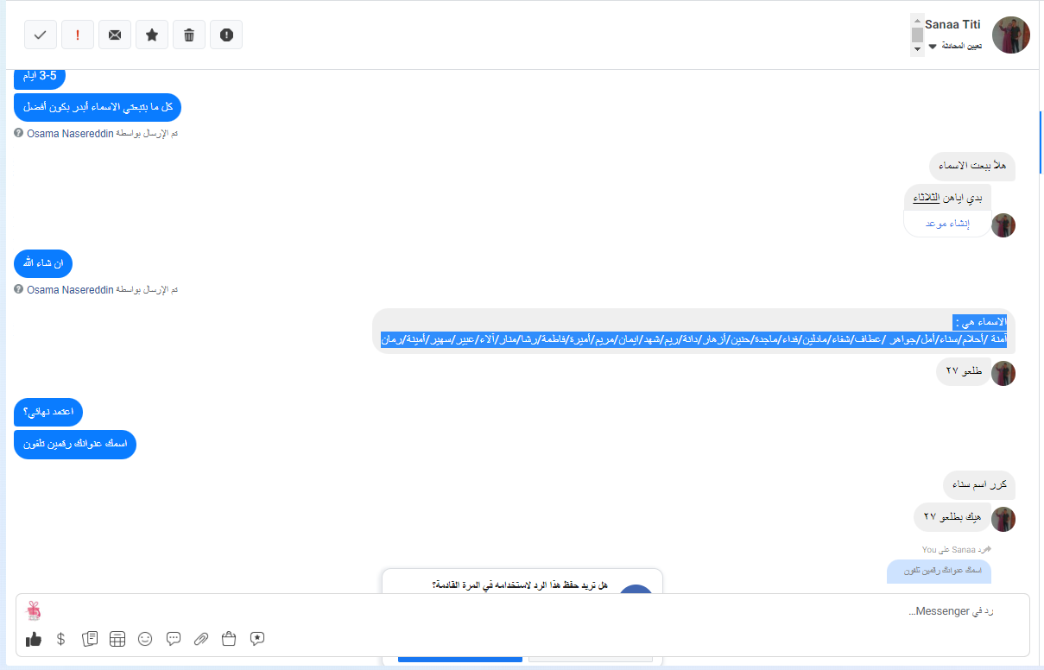Click the table grid icon in composer

[117, 639]
